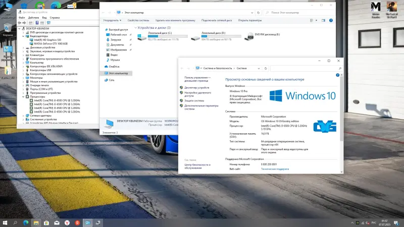Open Microsoft Edge from the taskbar
404x227 pixels.
coord(26,222)
